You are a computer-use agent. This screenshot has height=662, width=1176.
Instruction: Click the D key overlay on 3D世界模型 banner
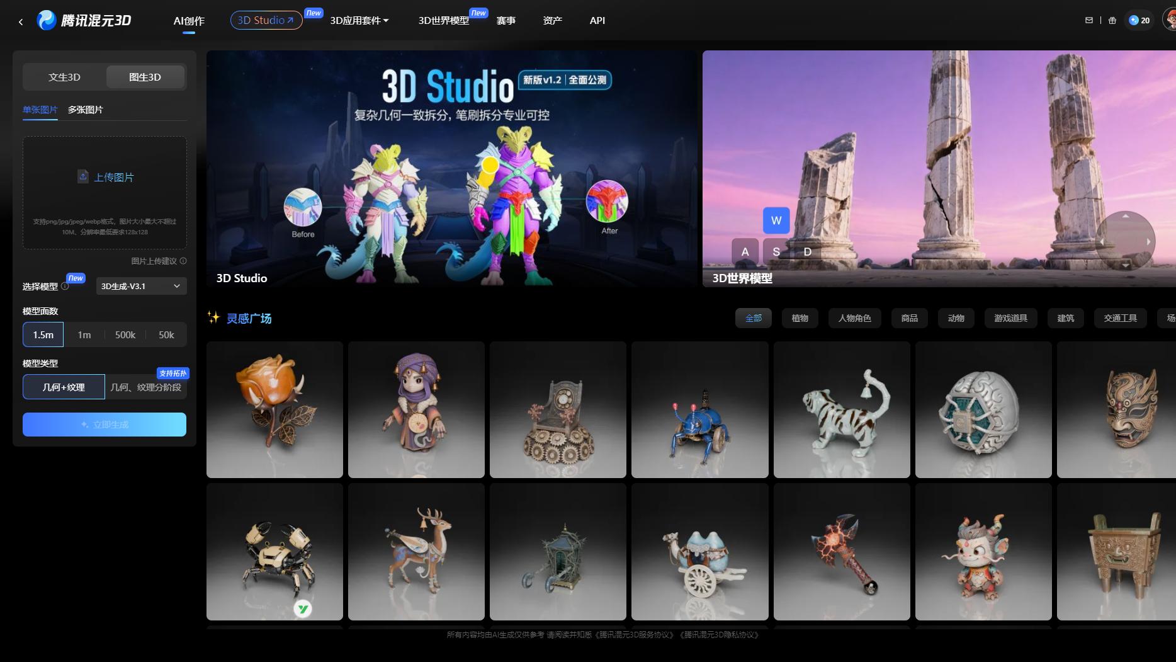(808, 251)
